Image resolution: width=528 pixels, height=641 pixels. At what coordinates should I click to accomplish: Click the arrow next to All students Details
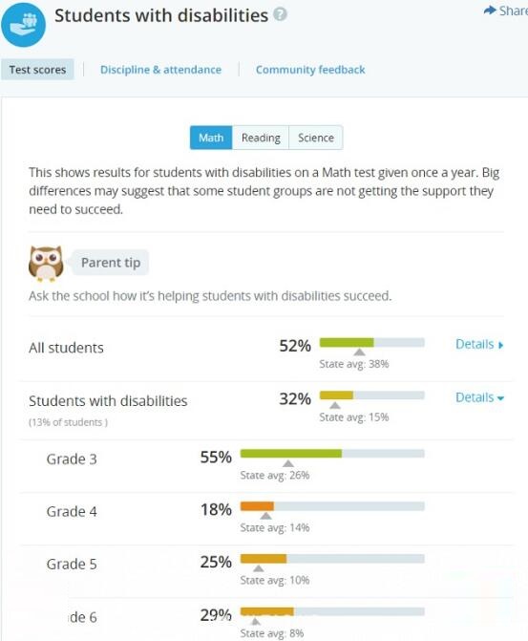pos(501,345)
